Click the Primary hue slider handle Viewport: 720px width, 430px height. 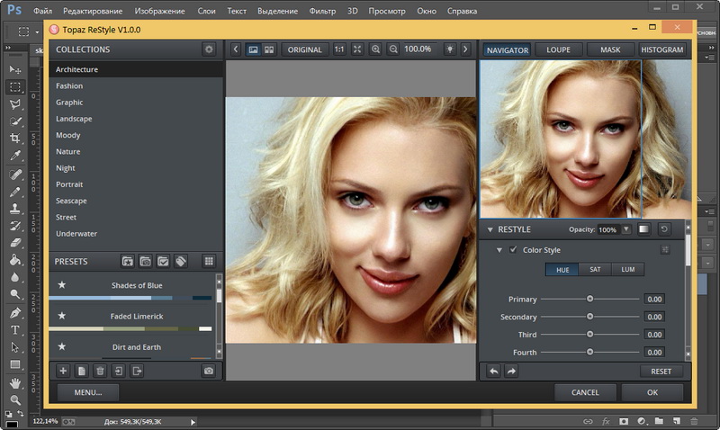pyautogui.click(x=590, y=299)
